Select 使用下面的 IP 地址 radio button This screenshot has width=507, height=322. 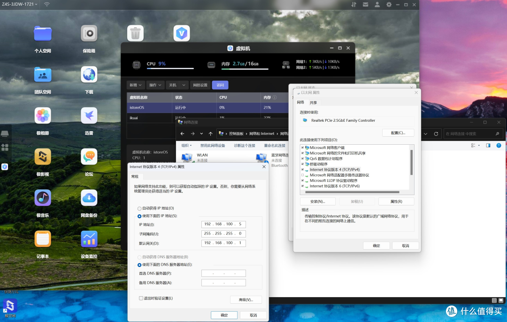click(x=139, y=216)
